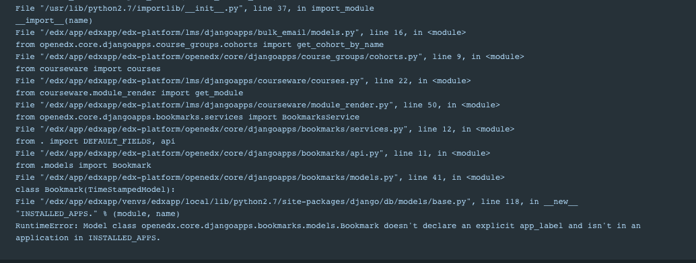Click the __import__(name) line
The image size is (696, 263).
pyautogui.click(x=54, y=20)
